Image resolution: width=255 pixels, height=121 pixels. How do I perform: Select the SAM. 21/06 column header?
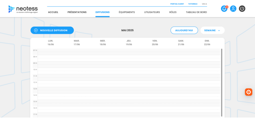point(181,43)
